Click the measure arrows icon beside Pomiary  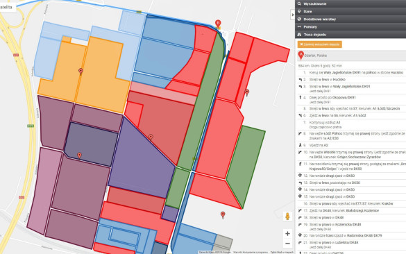click(299, 26)
